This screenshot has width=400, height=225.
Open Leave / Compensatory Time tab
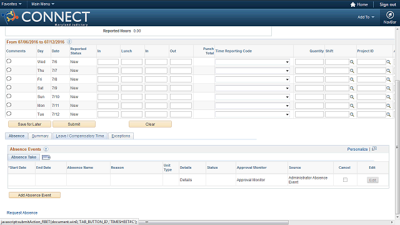[x=80, y=136]
